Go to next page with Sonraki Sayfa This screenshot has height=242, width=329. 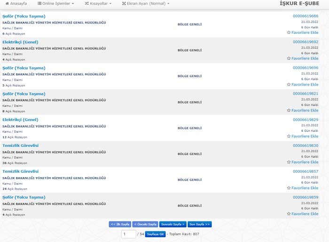pyautogui.click(x=172, y=225)
